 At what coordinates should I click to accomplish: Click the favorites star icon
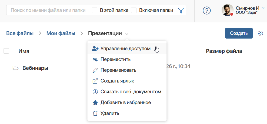tap(95, 102)
